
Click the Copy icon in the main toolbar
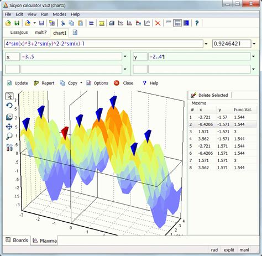[71, 23]
